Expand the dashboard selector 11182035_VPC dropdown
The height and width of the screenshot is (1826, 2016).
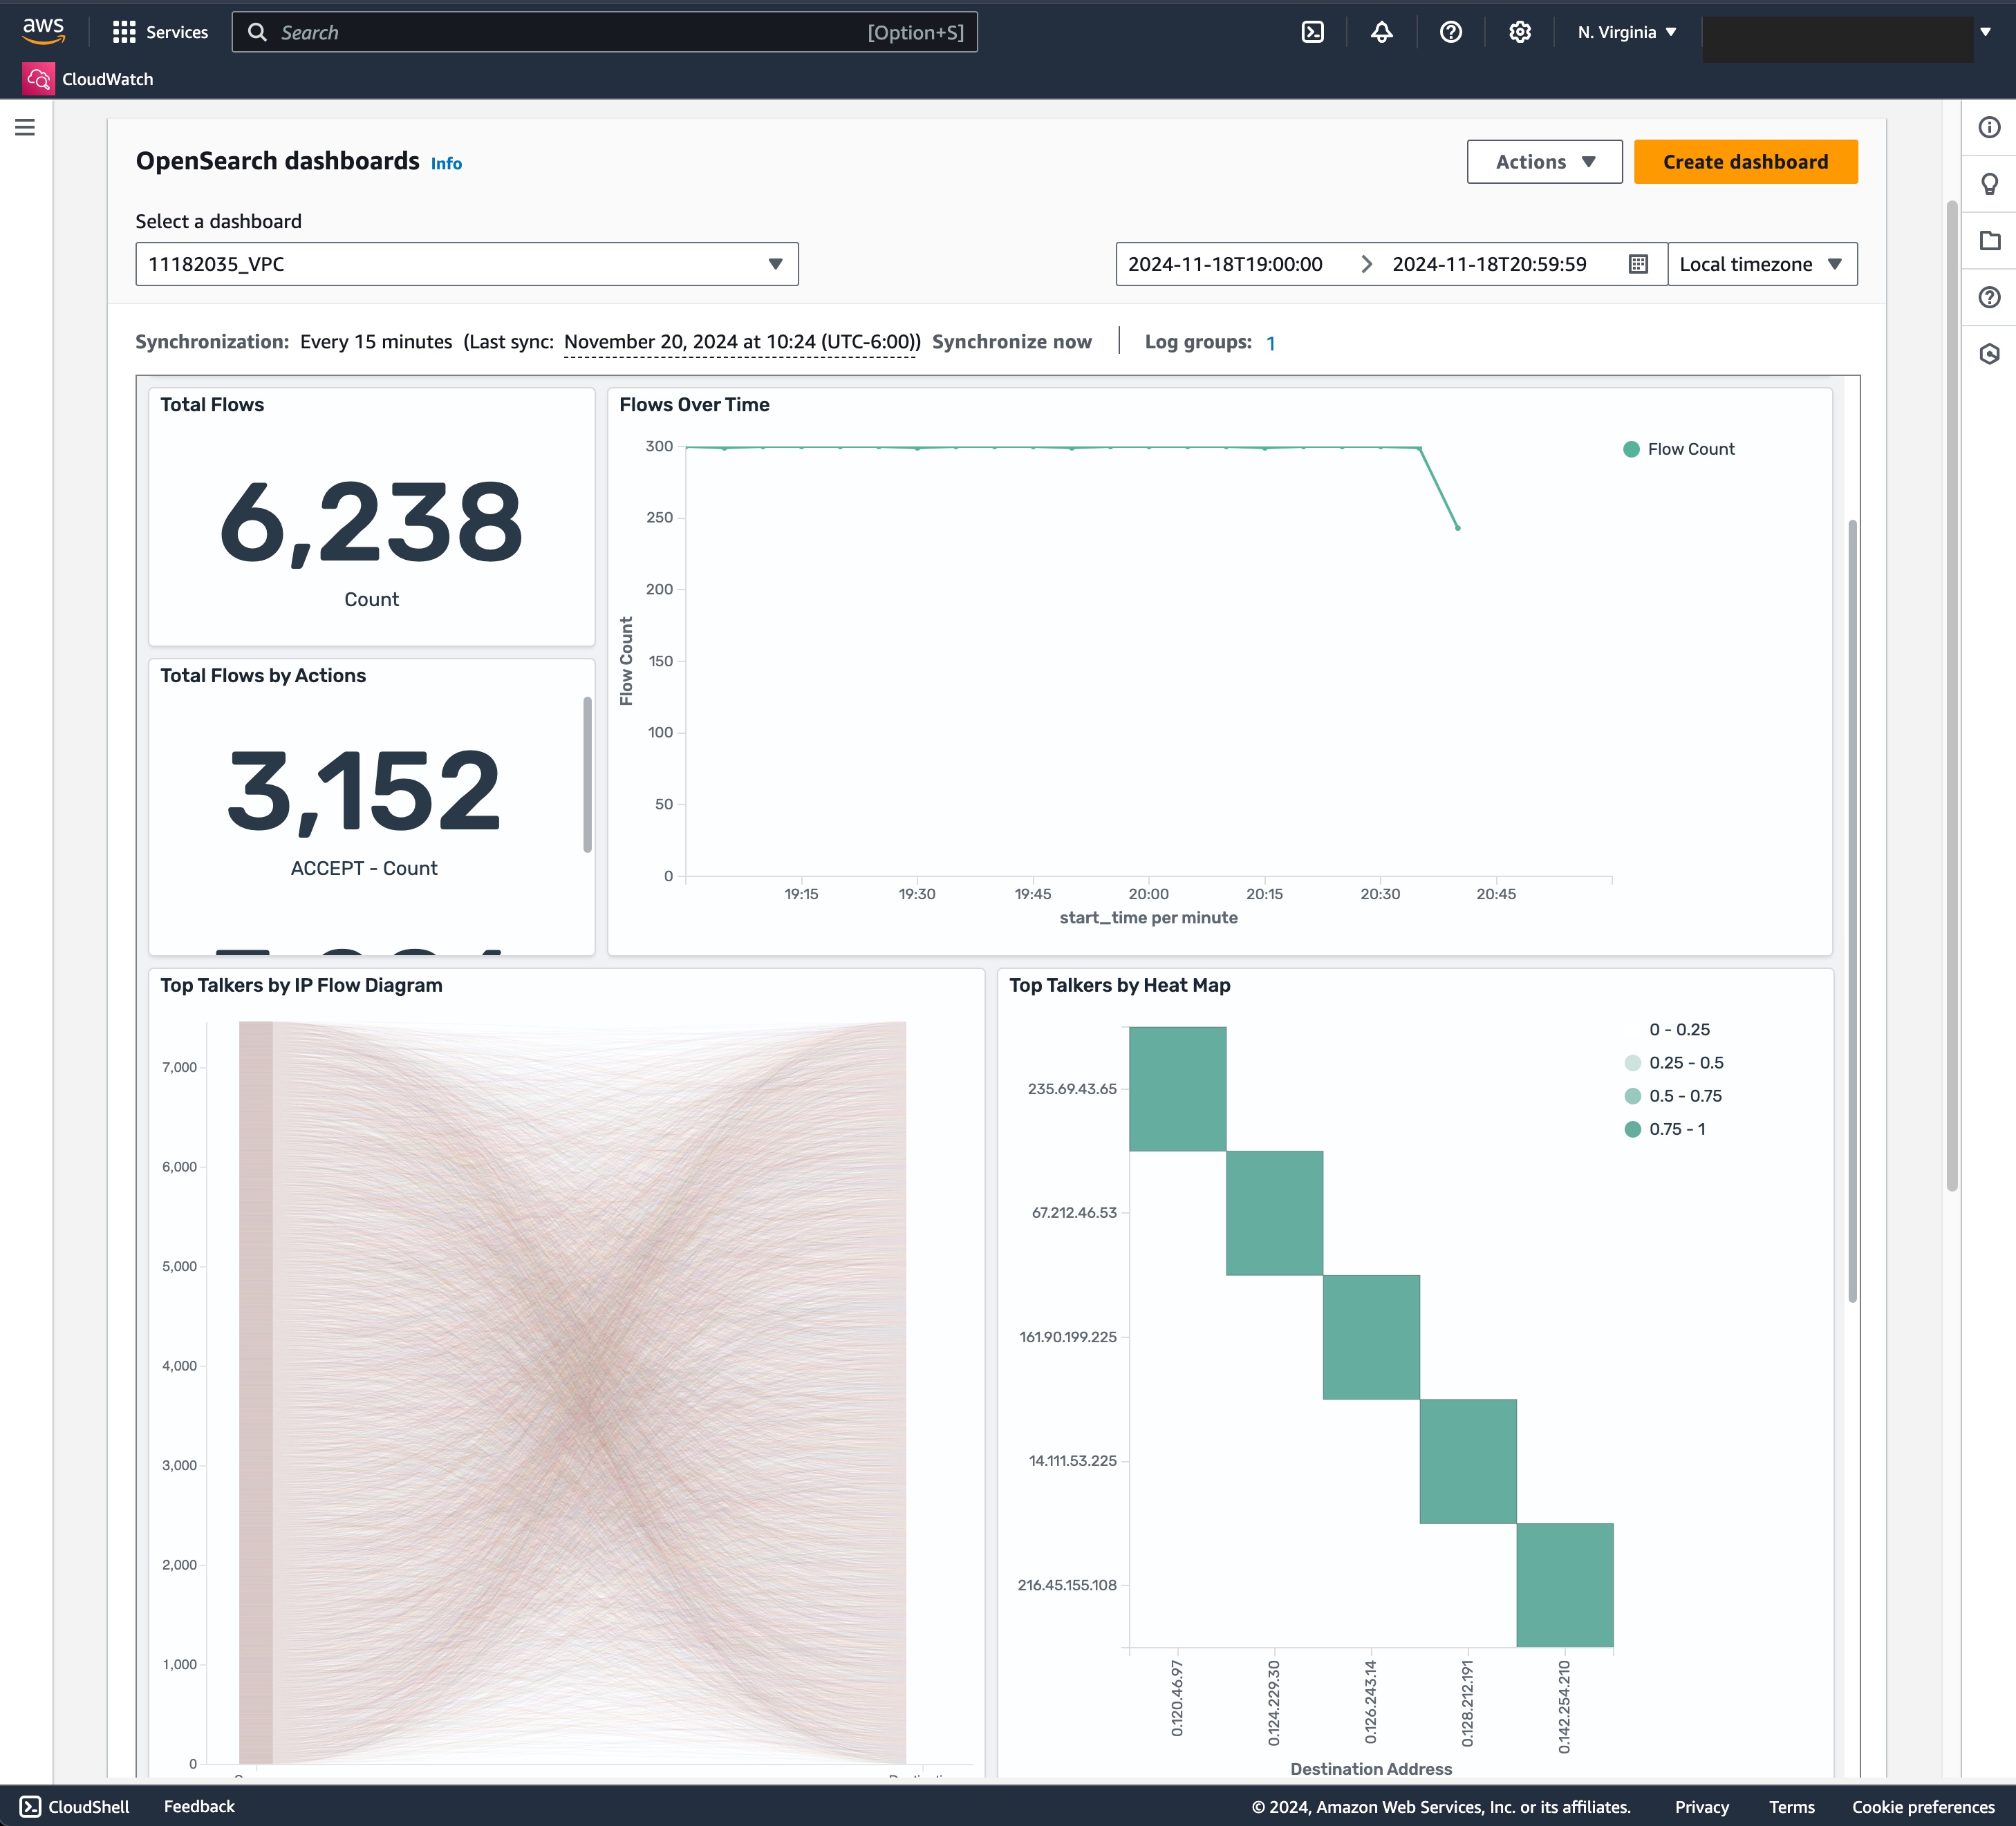pyautogui.click(x=466, y=264)
